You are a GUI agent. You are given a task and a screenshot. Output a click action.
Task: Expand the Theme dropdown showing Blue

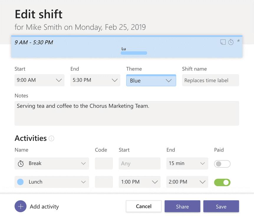tap(151, 81)
